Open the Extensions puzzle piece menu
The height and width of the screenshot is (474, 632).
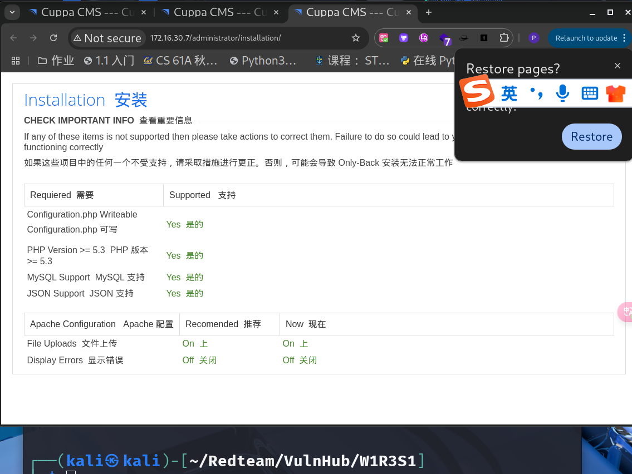pos(504,38)
